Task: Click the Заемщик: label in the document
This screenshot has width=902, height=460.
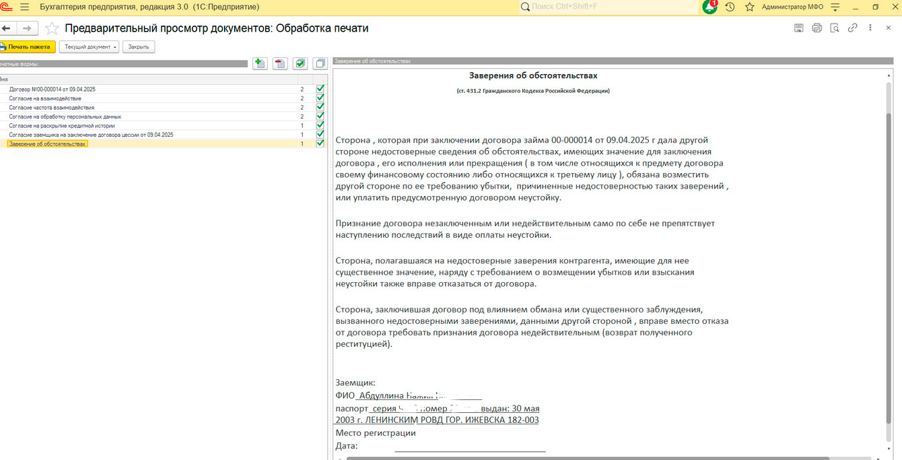Action: tap(355, 383)
